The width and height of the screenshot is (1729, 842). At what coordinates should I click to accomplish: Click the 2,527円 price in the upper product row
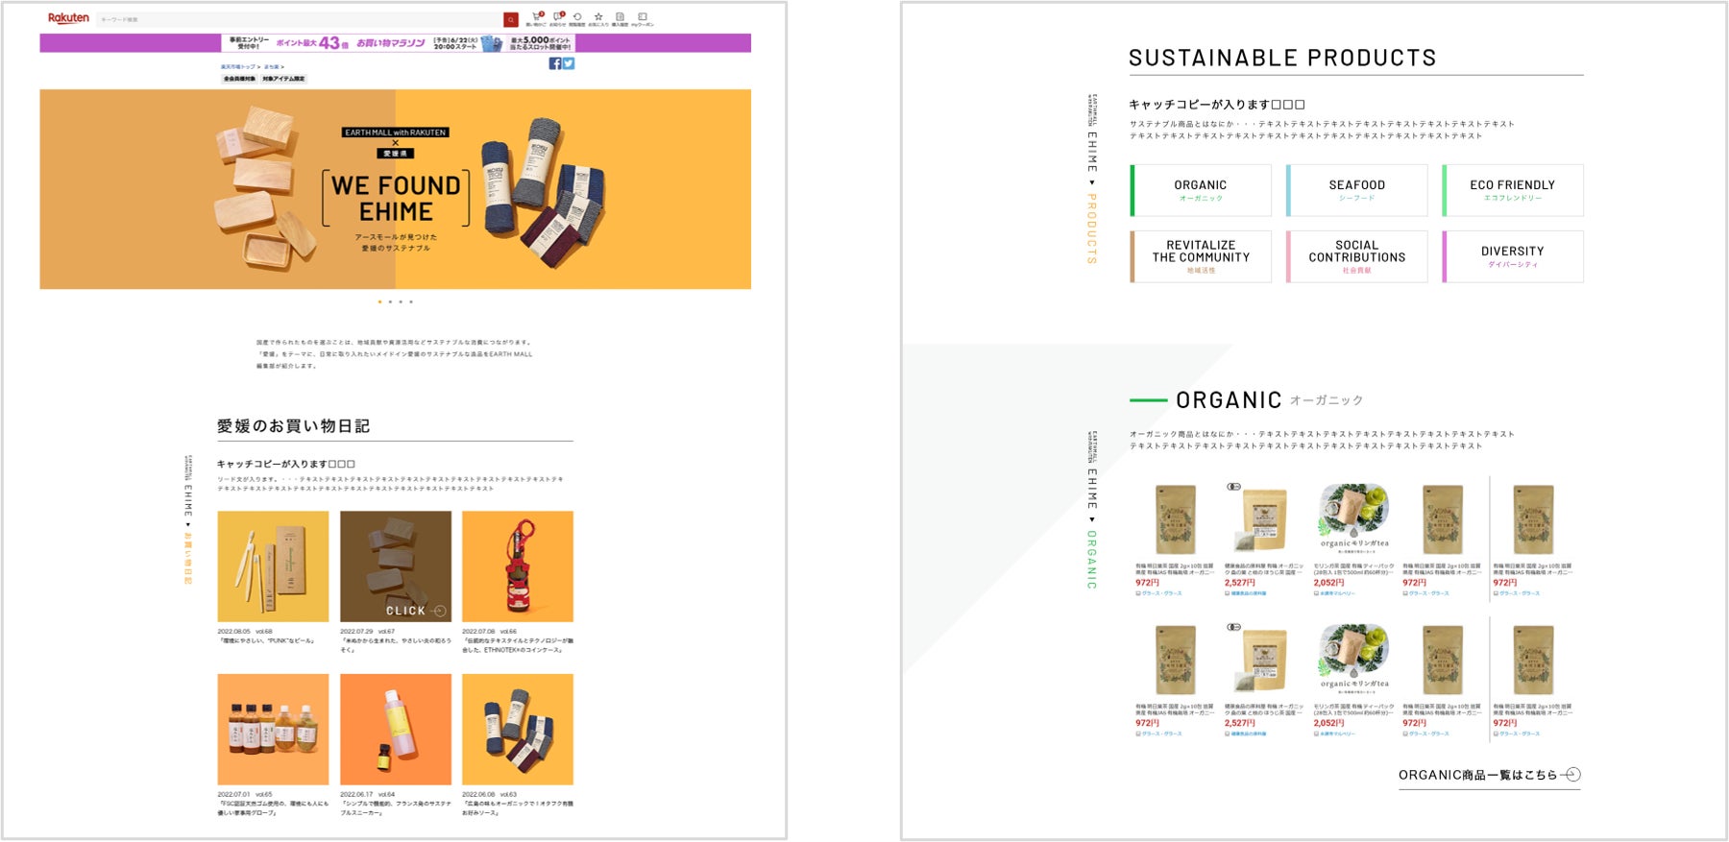[1239, 583]
